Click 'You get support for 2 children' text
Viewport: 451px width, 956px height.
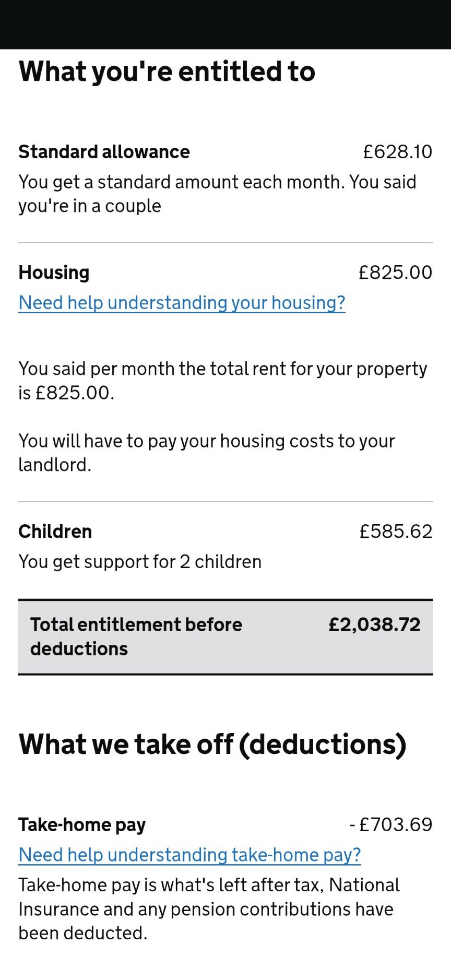[x=140, y=562]
